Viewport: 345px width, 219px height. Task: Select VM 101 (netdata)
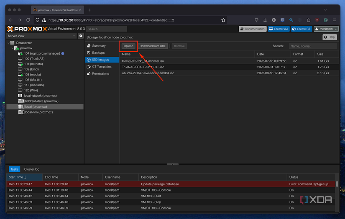[x=33, y=64]
